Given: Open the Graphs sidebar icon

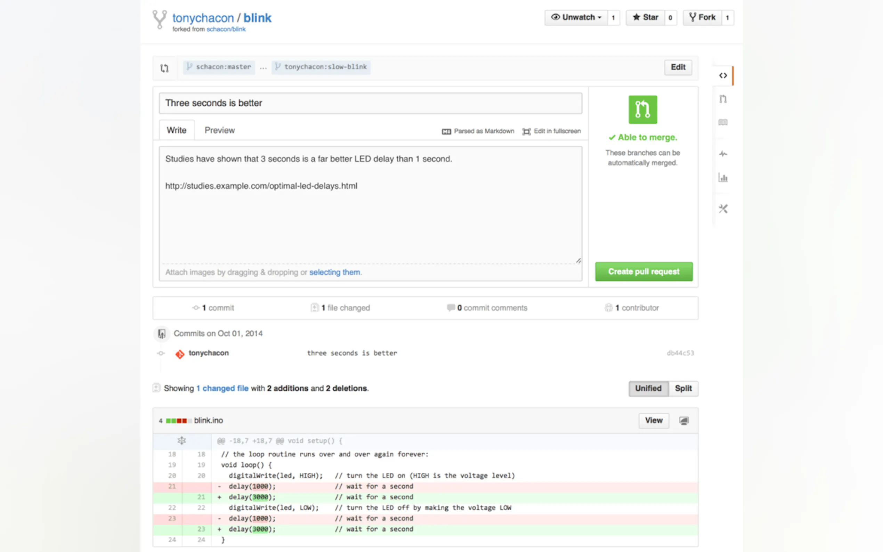Looking at the screenshot, I should tap(723, 178).
